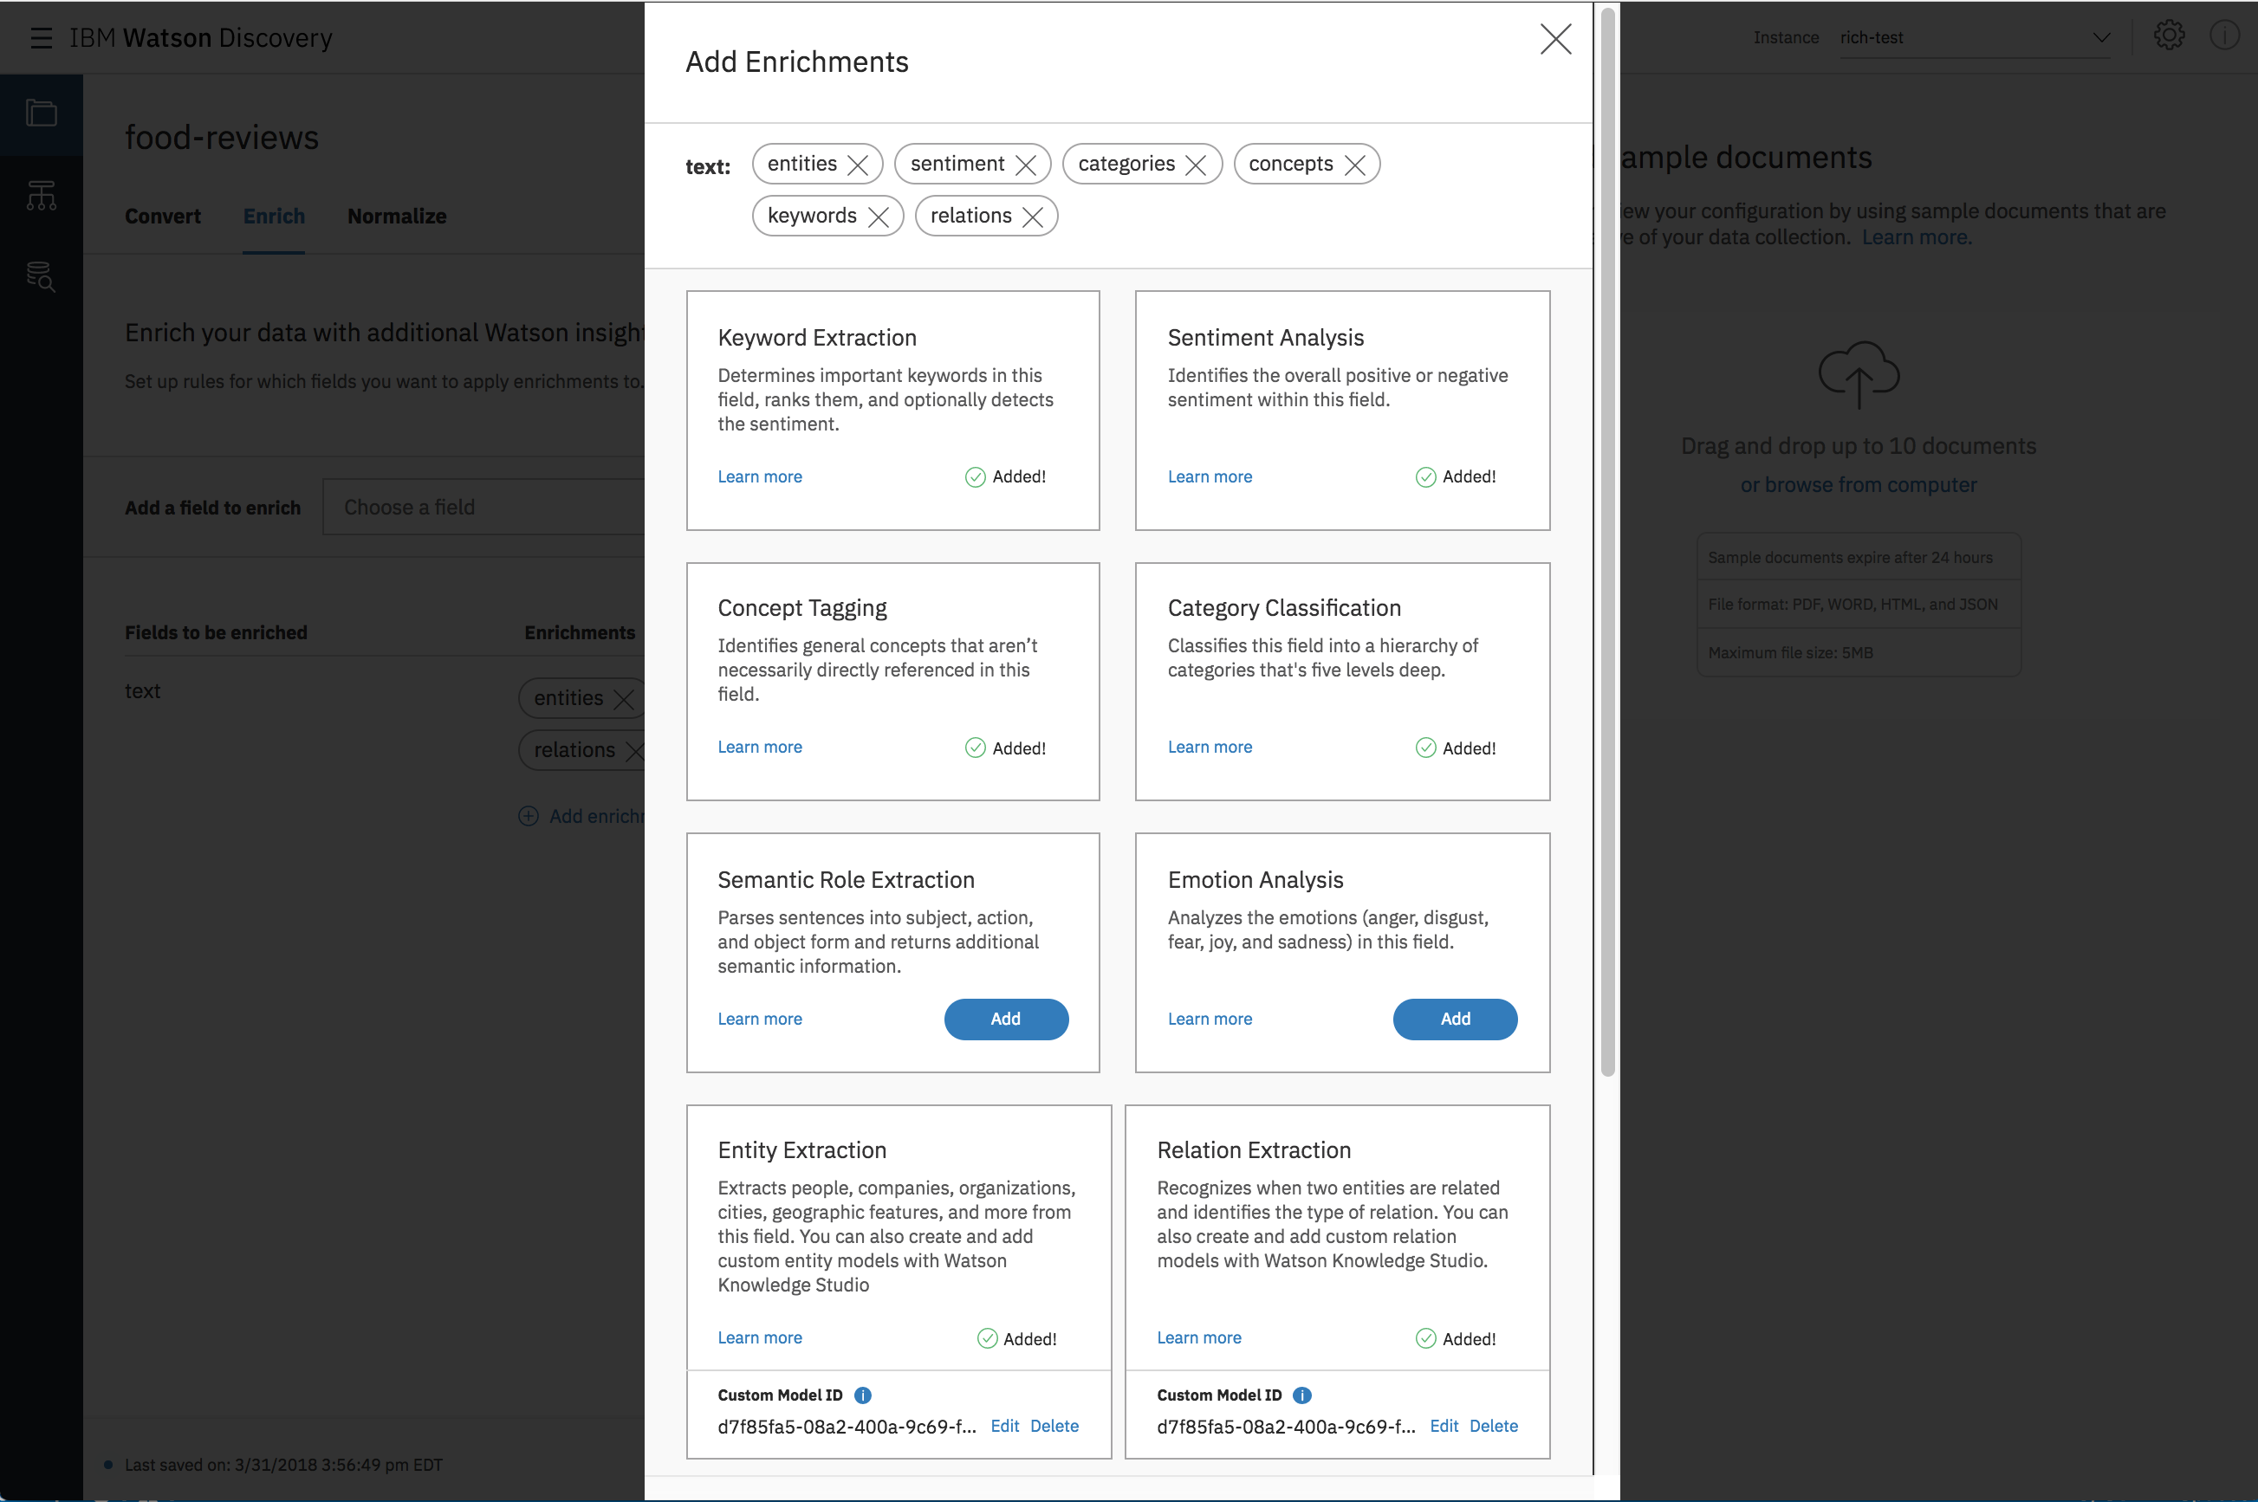2258x1502 pixels.
Task: Switch to the Normalize tab
Action: [x=397, y=217]
